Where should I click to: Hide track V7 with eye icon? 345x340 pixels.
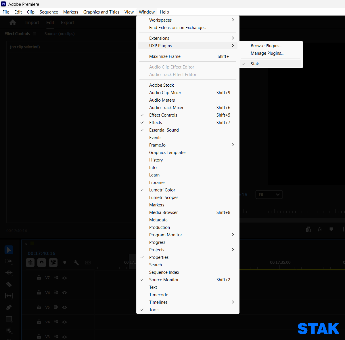click(65, 278)
